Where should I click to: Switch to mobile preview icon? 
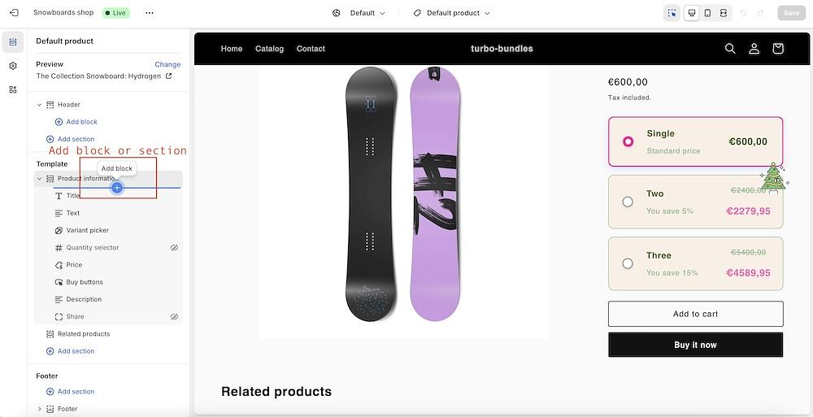[707, 13]
